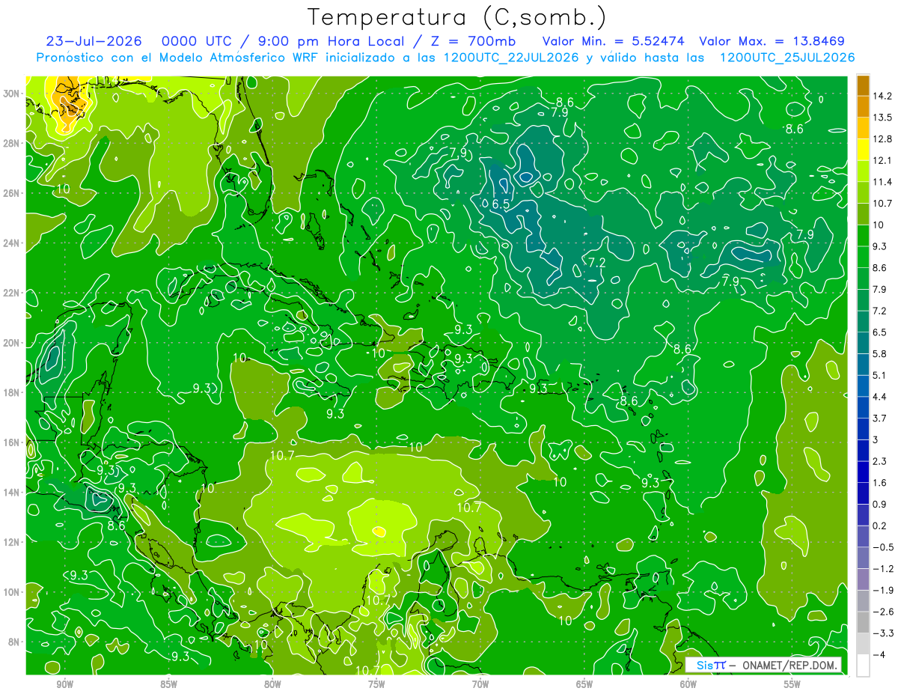The width and height of the screenshot is (898, 694).
Task: Click the 80W longitude axis label
Action: (x=272, y=684)
